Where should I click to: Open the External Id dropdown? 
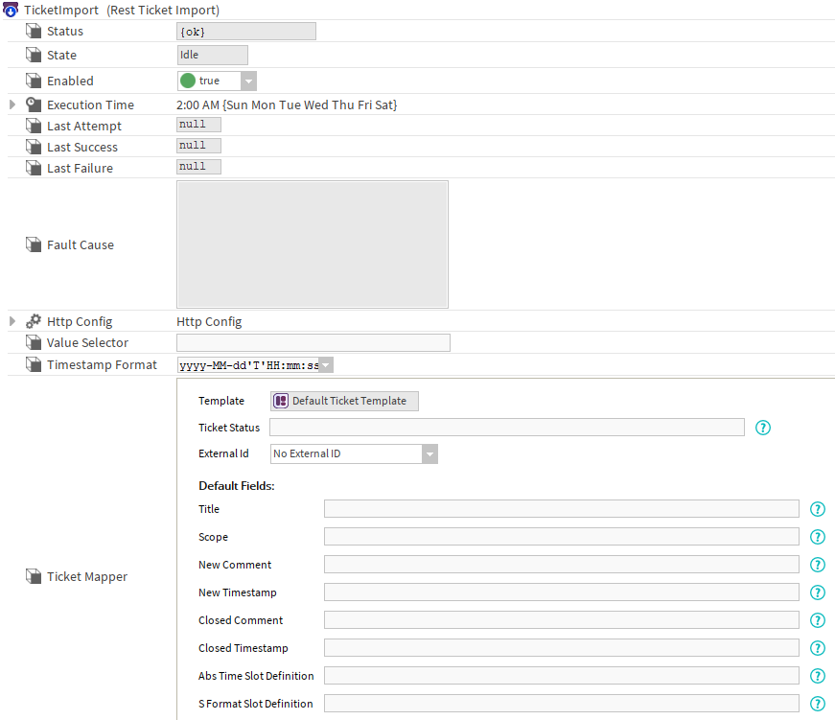tap(429, 453)
